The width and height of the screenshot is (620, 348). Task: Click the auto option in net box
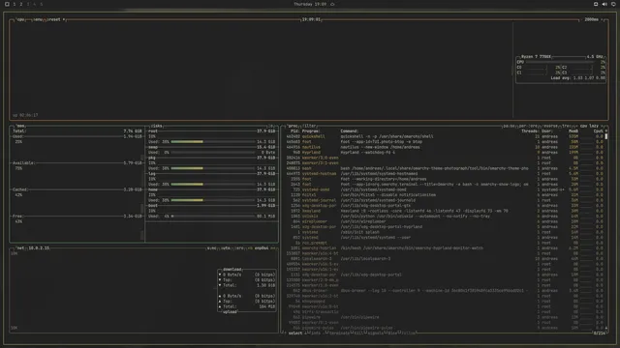click(x=226, y=248)
